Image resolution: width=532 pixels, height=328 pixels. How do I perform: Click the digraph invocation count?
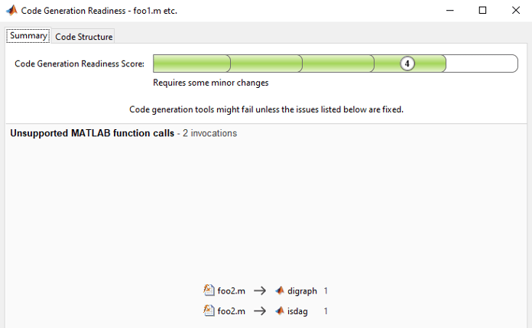click(326, 291)
